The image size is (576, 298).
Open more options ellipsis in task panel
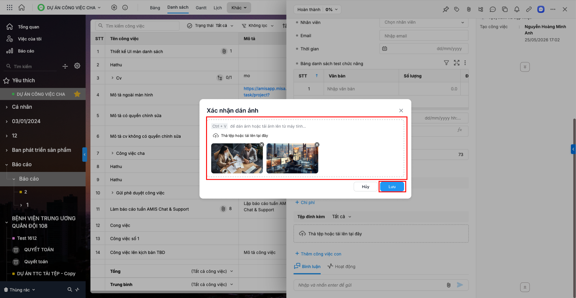[553, 9]
